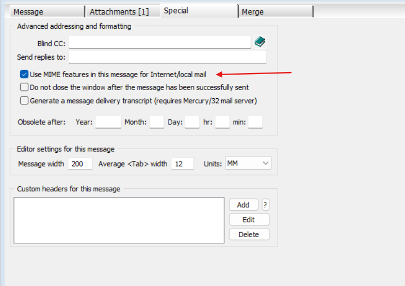Screen dimensions: 405x286
Task: Open the Units dropdown showing MM
Action: tap(248, 164)
